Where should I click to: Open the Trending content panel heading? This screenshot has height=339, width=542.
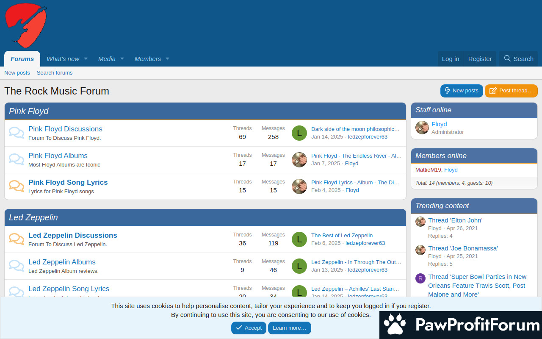(x=442, y=206)
